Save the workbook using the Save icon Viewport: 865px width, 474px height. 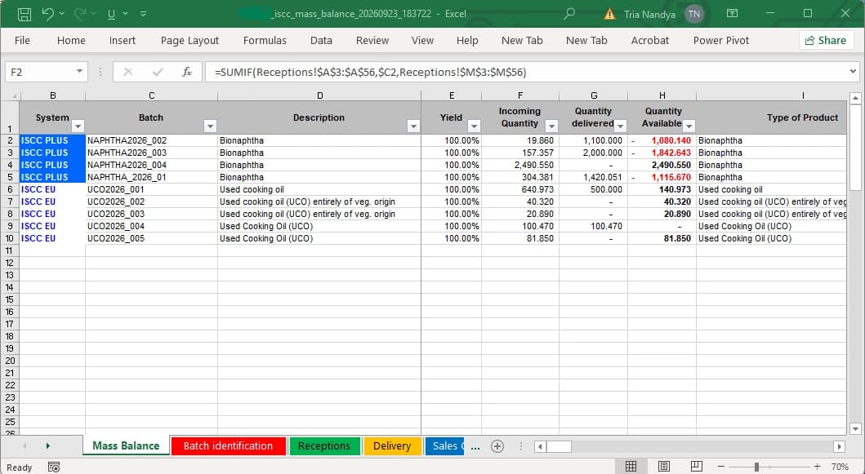(x=25, y=14)
